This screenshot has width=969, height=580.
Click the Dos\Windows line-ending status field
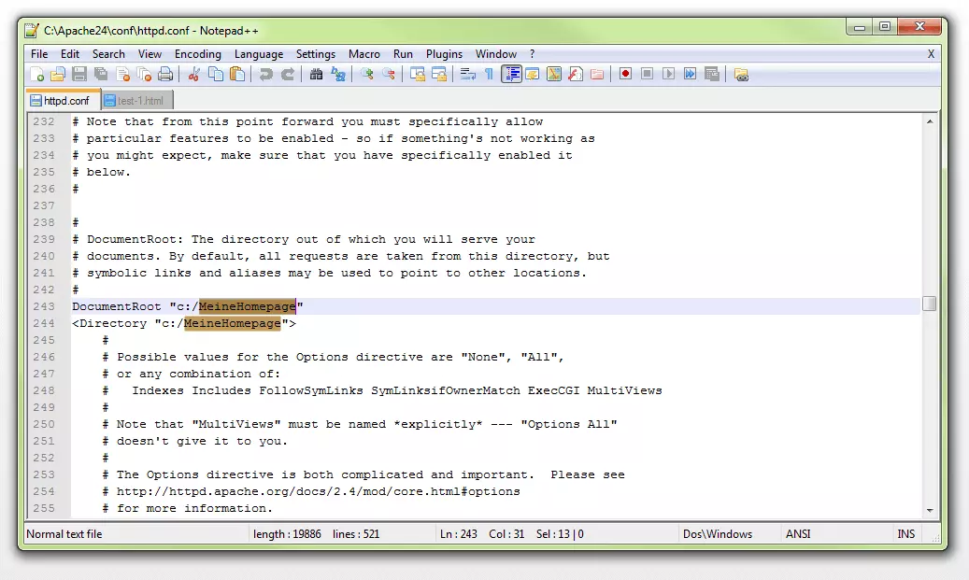coord(718,533)
